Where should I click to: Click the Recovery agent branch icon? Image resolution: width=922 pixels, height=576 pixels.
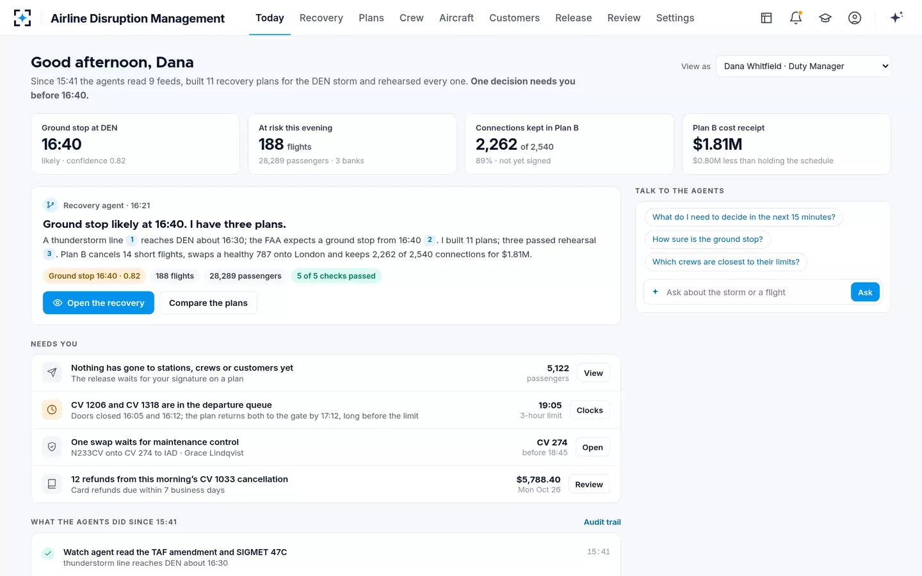(x=51, y=205)
